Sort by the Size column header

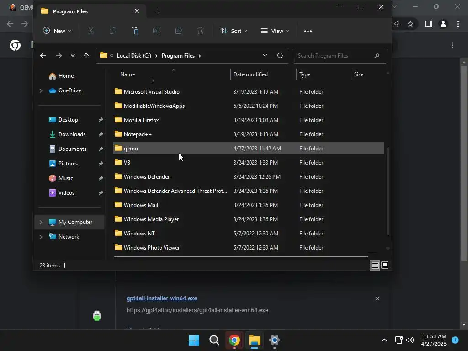click(x=358, y=74)
